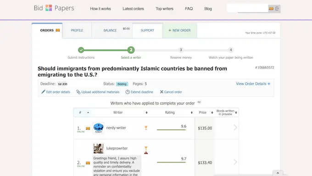Switch to the Profile tab
Viewport: 312px width, 176px height.
click(77, 30)
